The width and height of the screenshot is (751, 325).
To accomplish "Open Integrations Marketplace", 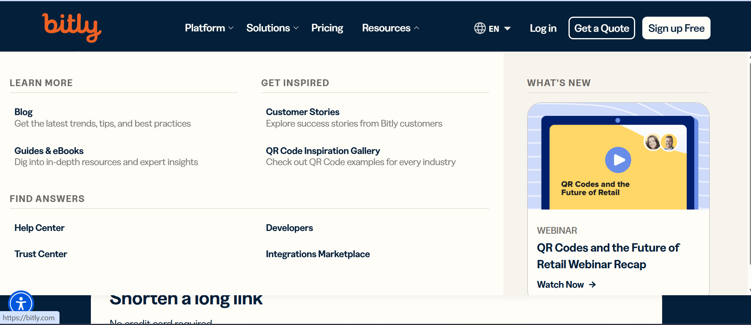I will pos(317,254).
